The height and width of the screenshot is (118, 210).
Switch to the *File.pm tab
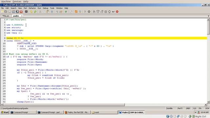click(x=6, y=16)
